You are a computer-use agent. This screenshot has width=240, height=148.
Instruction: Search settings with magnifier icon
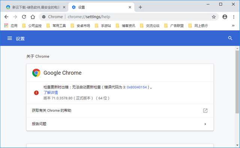(230, 38)
